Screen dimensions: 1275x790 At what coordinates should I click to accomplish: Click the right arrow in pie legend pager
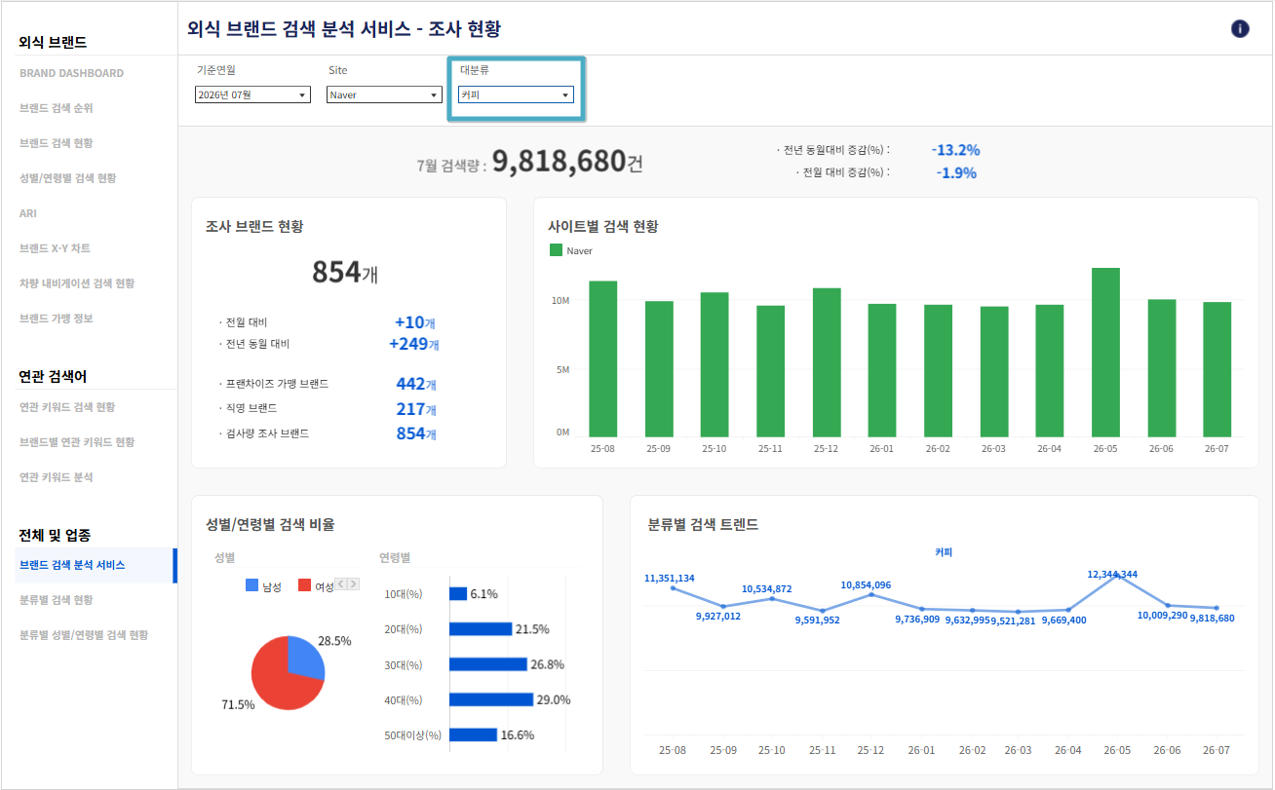[x=353, y=584]
